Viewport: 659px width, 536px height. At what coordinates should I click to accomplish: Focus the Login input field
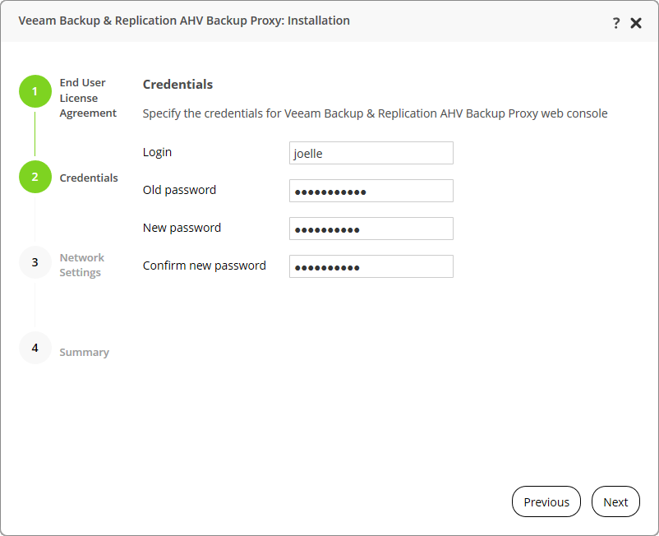[x=371, y=153]
